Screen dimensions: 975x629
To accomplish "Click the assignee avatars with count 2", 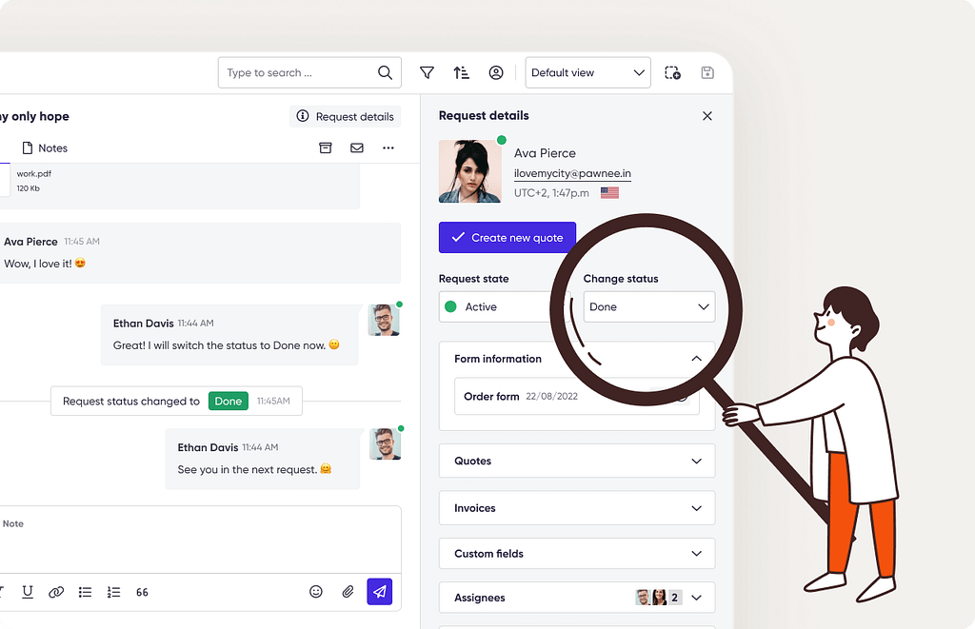I will pos(659,598).
